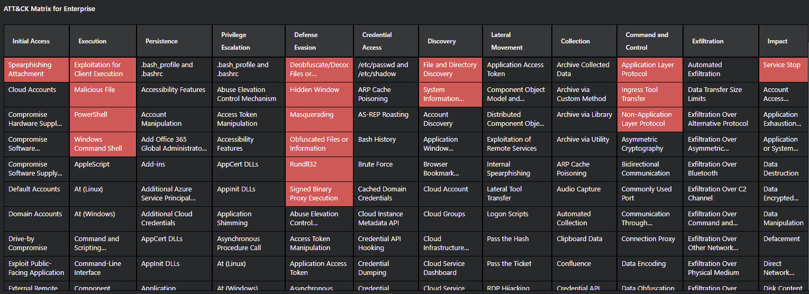Open the Windows Command Shell cell

tap(103, 144)
